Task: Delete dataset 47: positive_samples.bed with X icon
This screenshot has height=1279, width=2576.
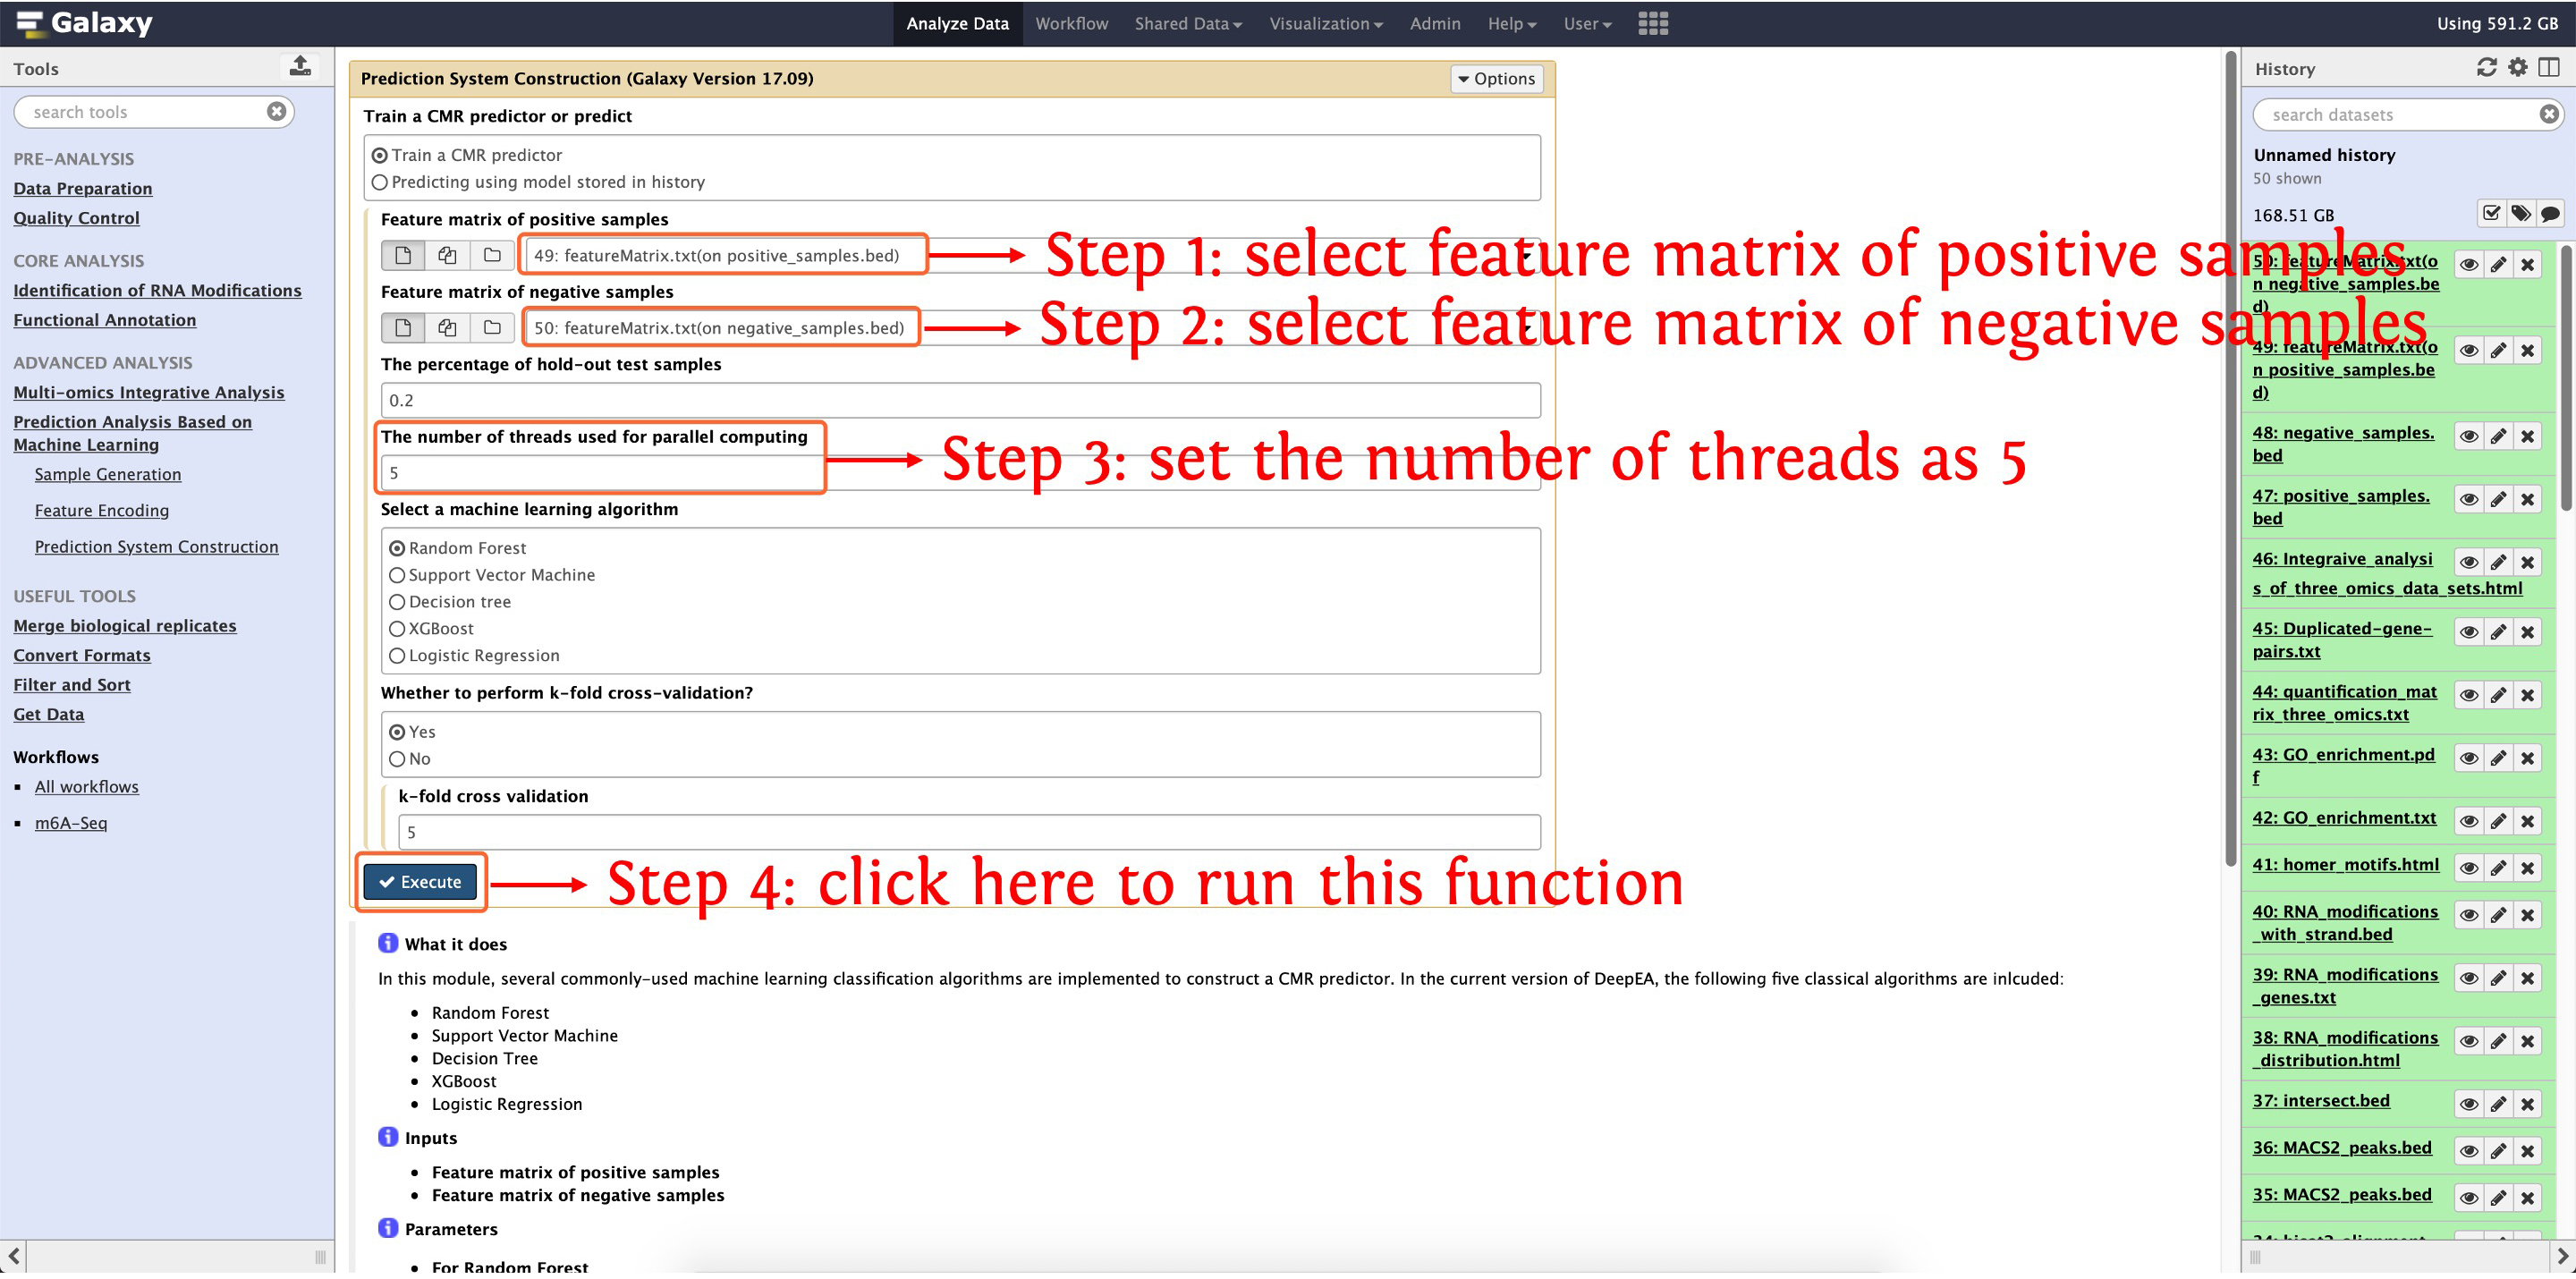Action: (2527, 501)
